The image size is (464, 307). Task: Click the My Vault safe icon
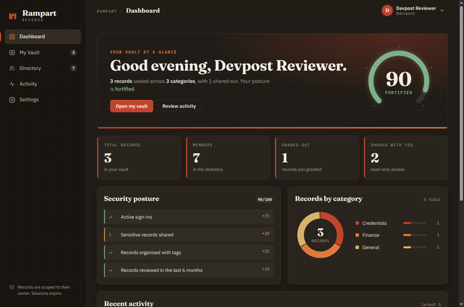pos(12,52)
